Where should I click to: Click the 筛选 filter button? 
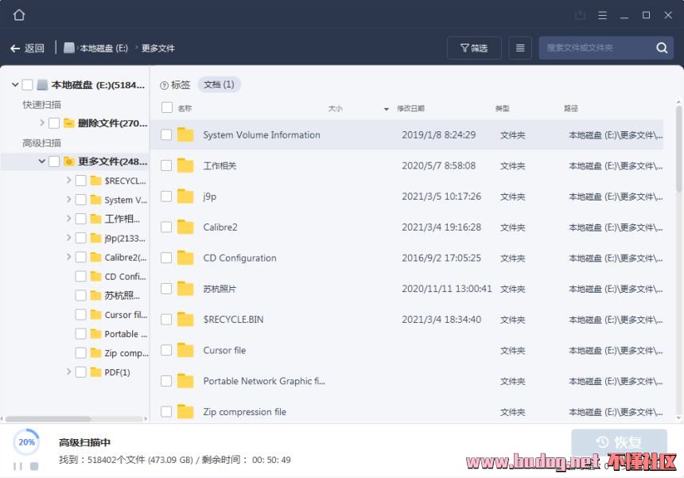[x=474, y=48]
